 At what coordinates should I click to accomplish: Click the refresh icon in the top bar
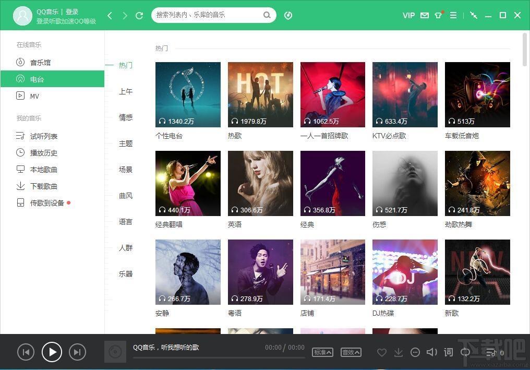point(139,16)
